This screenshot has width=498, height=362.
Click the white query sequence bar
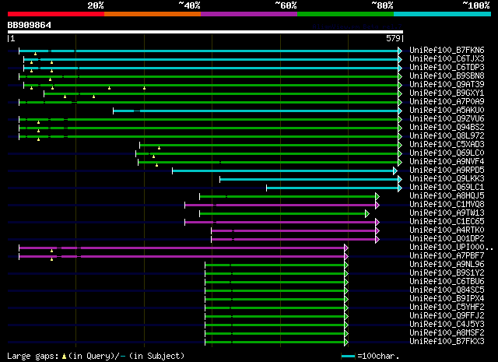[x=205, y=32]
